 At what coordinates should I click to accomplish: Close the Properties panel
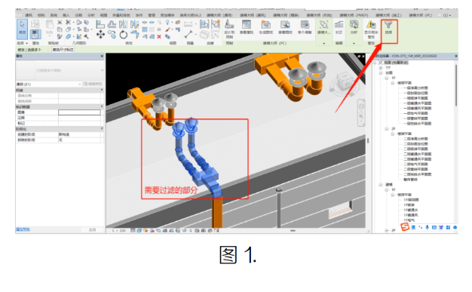click(102, 56)
